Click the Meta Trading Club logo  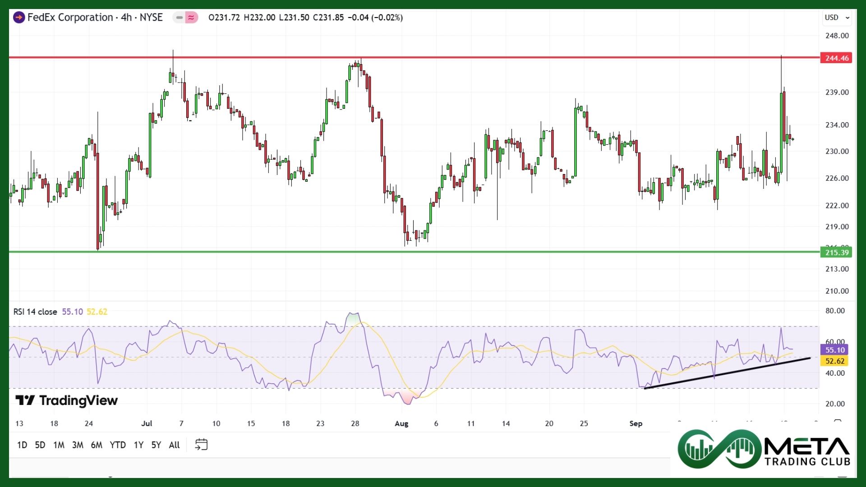tap(764, 449)
